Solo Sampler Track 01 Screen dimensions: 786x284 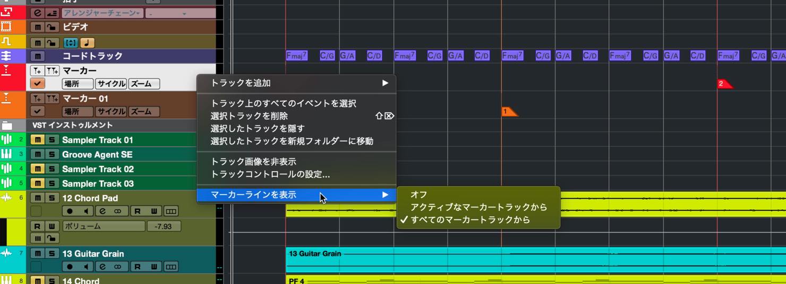click(x=52, y=140)
